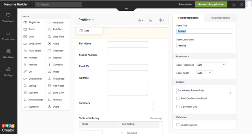Click the home icon in header
Viewport: 252px width, 134px height.
233,4
